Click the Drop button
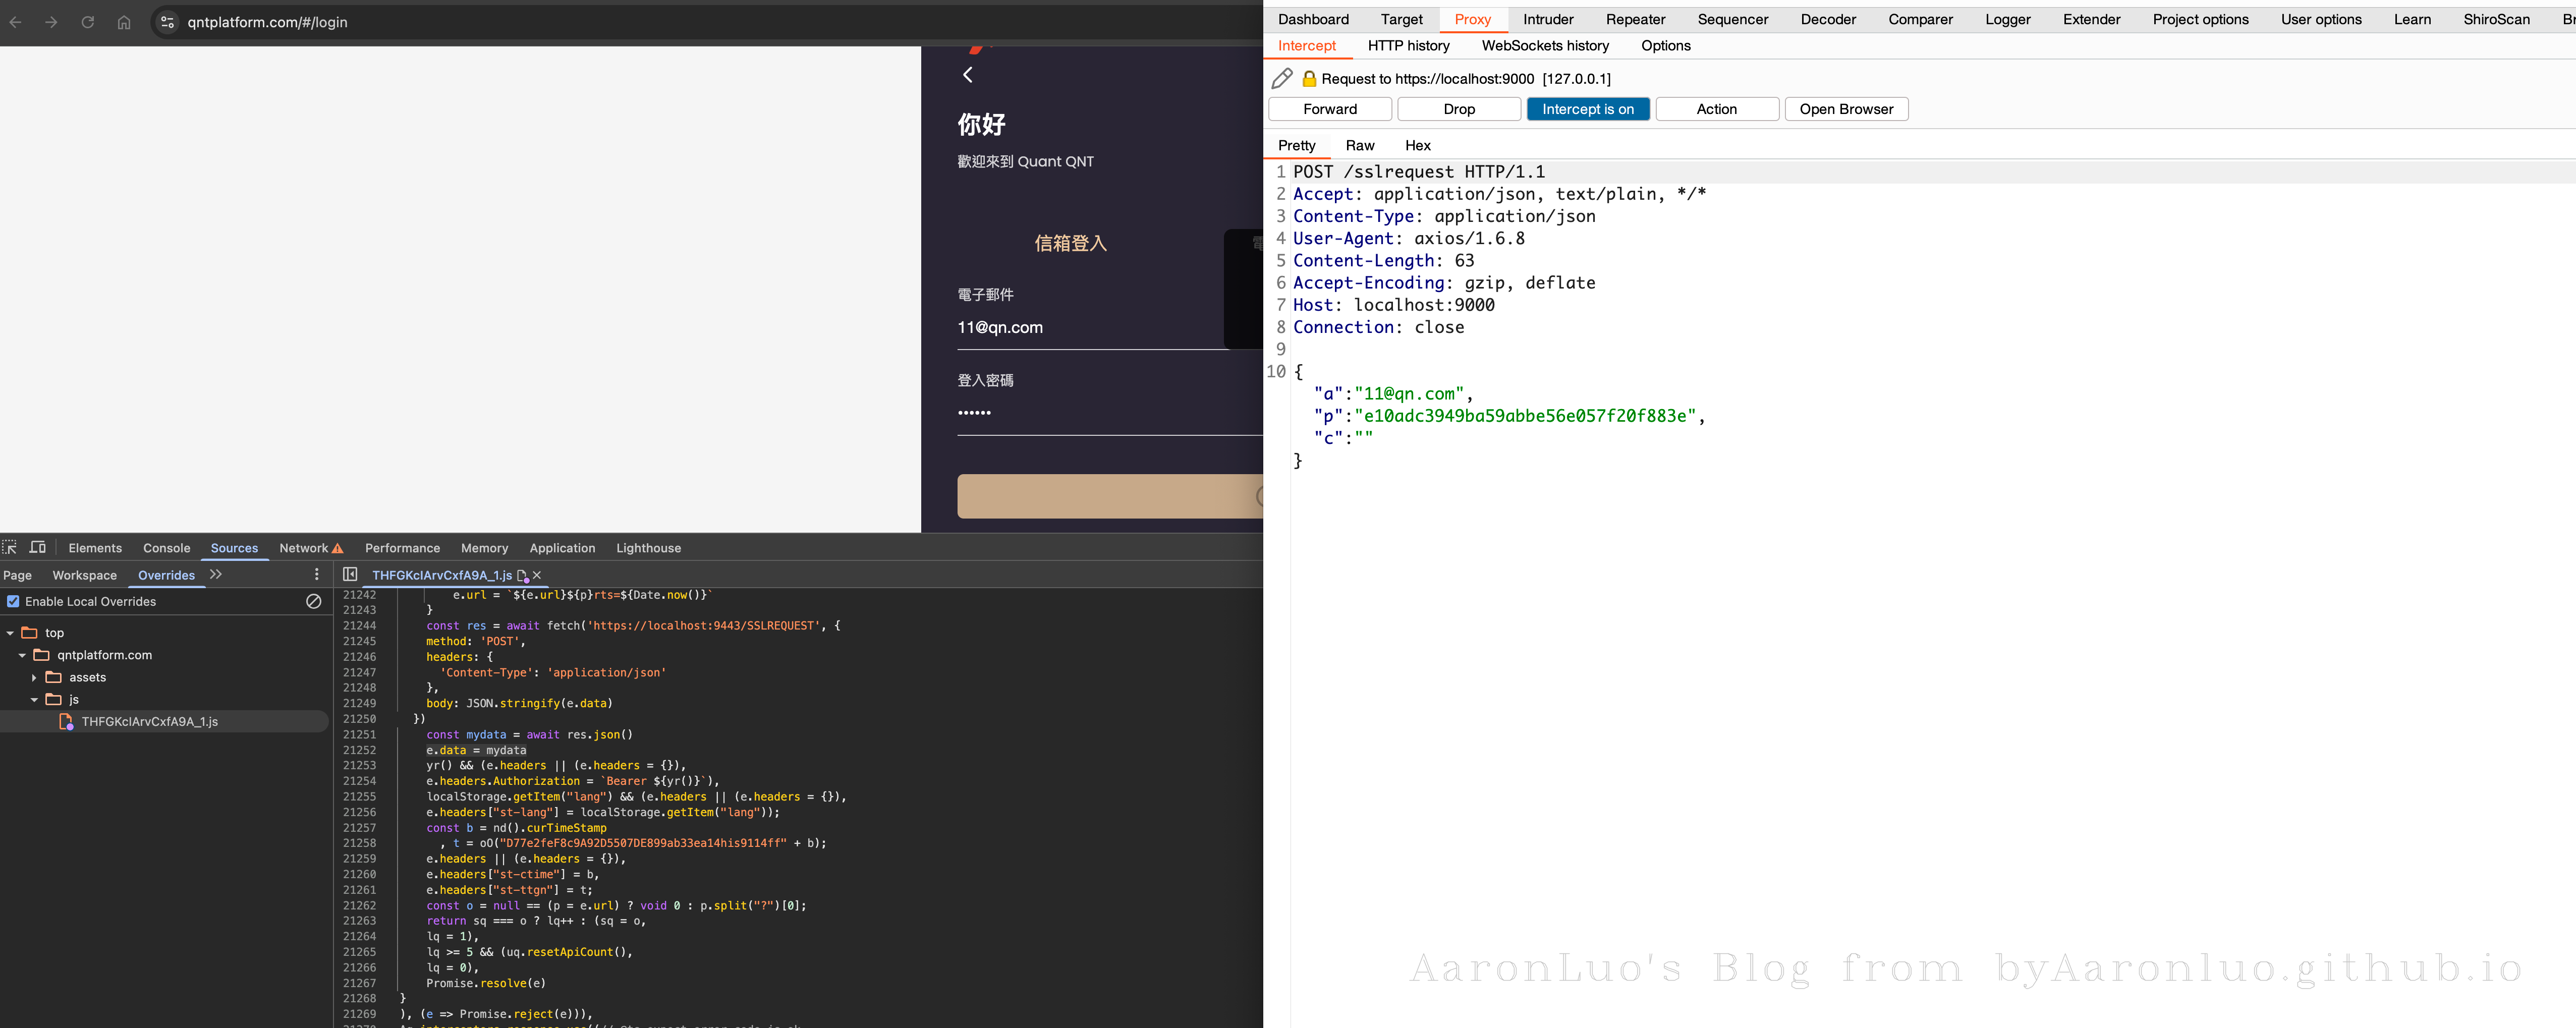 1458,109
